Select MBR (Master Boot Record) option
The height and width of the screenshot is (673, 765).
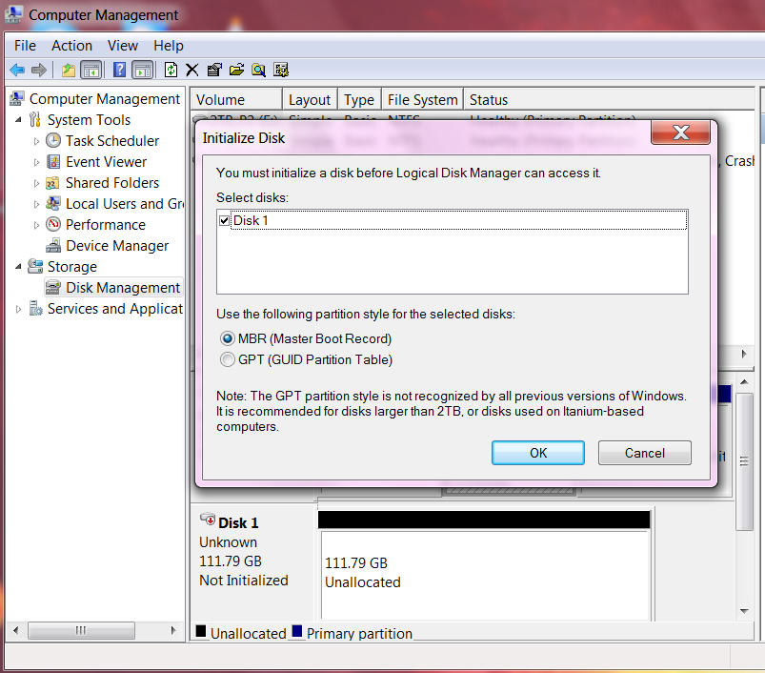coord(228,338)
